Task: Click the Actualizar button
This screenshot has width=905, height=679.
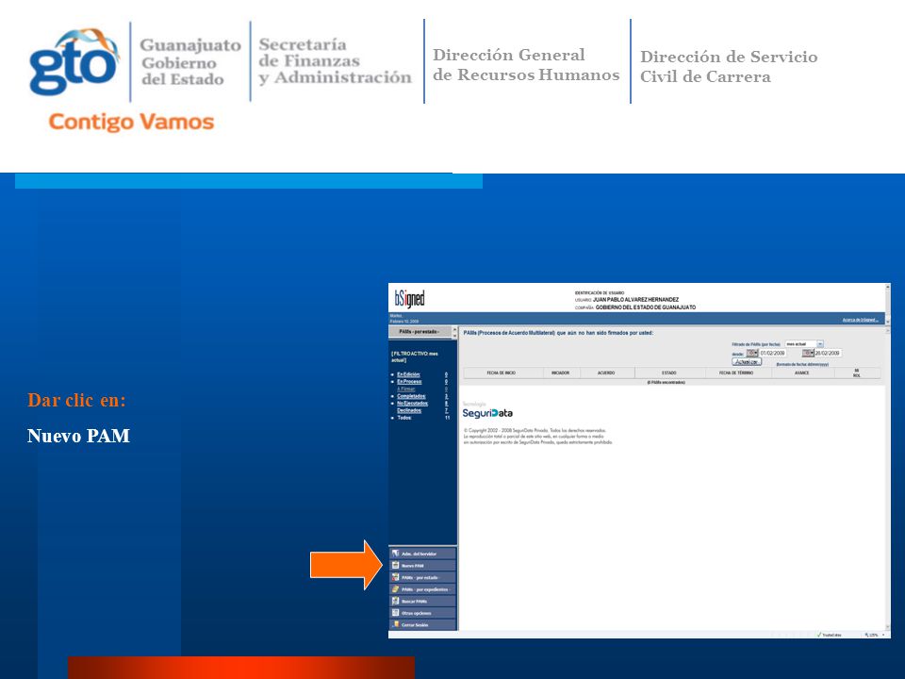Action: pyautogui.click(x=747, y=362)
